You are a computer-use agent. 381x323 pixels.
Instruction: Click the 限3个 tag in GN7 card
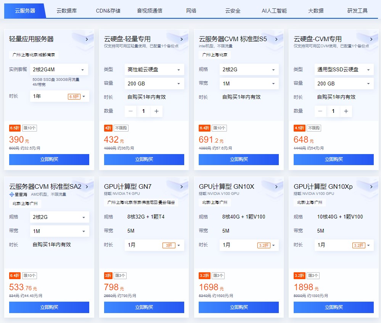click(120, 276)
